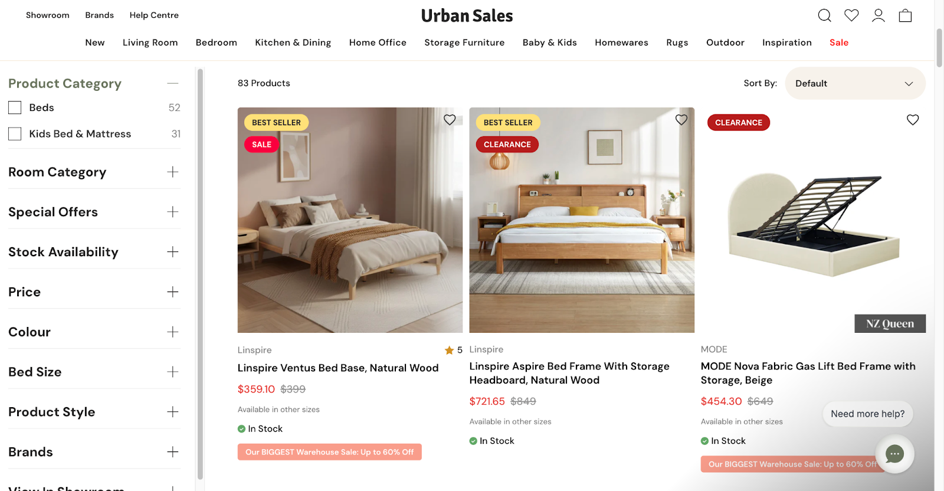This screenshot has width=944, height=491.
Task: Click the account profile icon
Action: click(878, 15)
